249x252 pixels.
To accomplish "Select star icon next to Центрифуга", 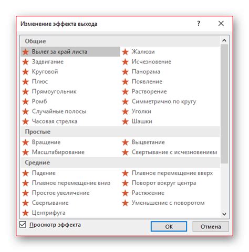I will (26, 213).
